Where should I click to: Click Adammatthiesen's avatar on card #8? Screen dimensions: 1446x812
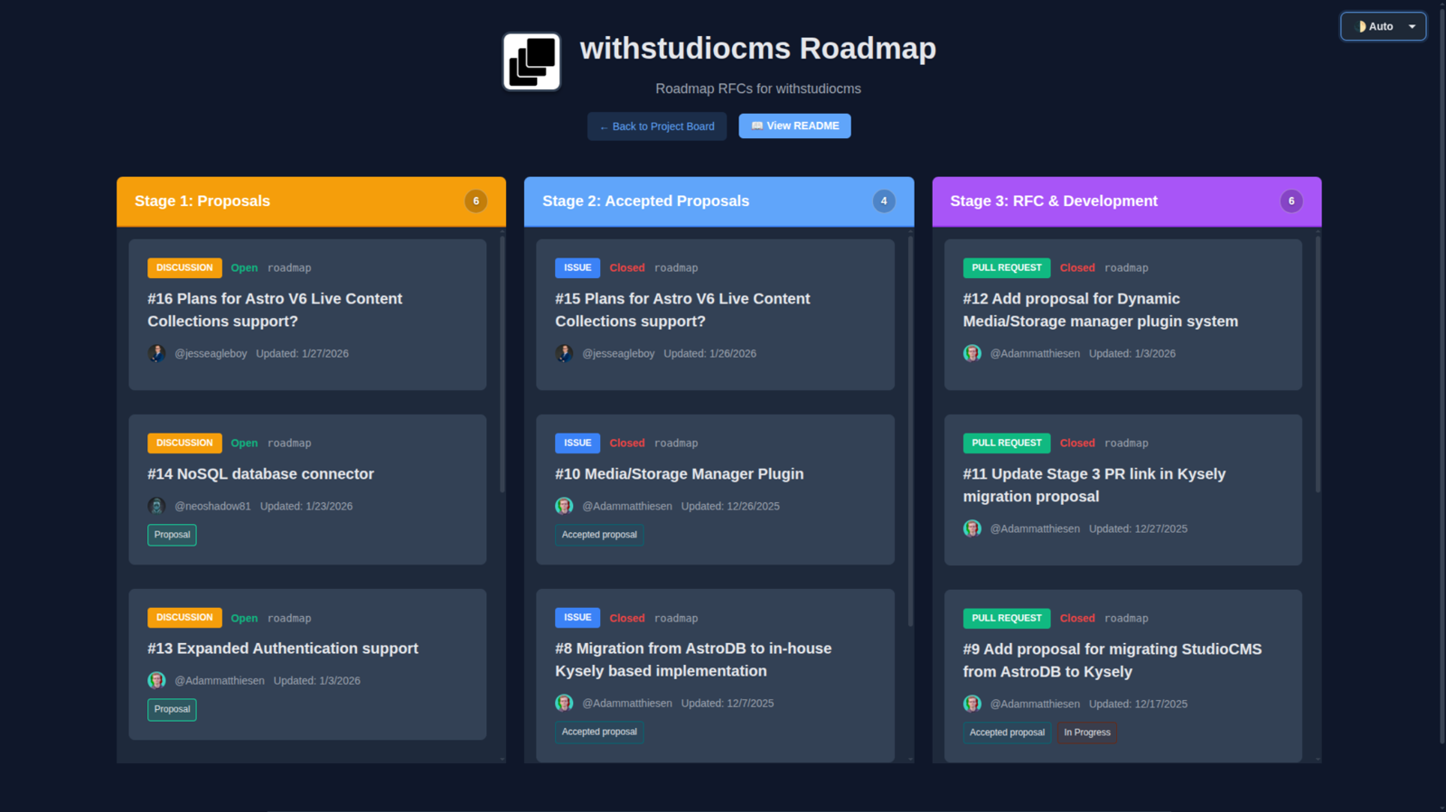click(564, 703)
